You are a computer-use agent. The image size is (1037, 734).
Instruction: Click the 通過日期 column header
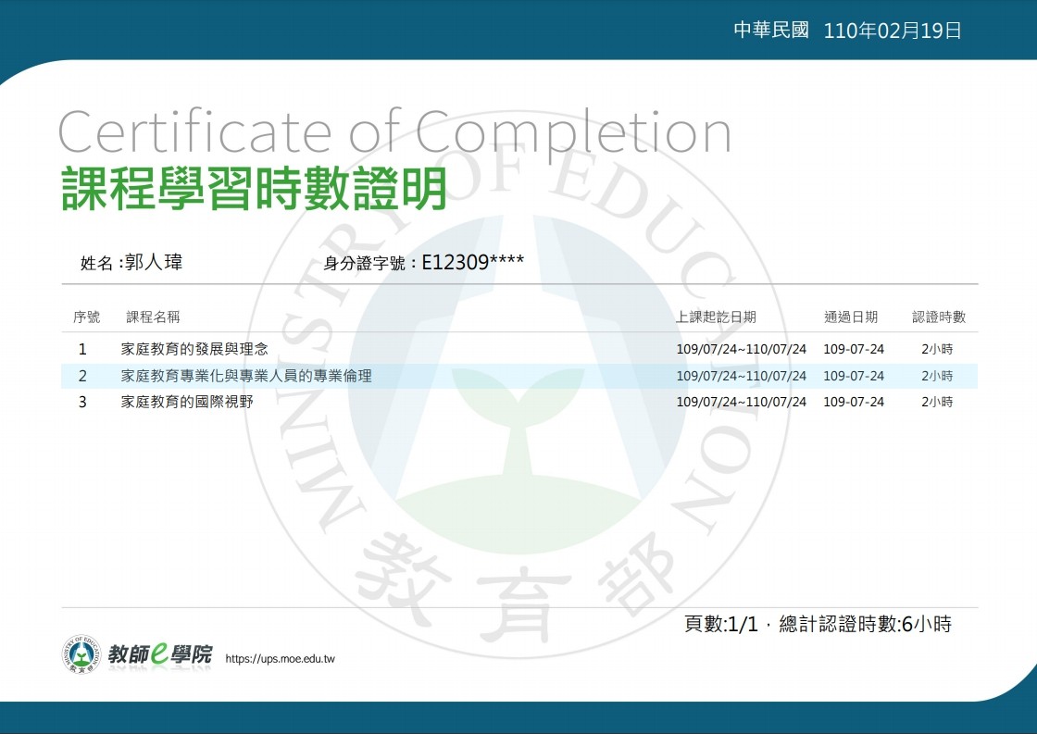(851, 317)
